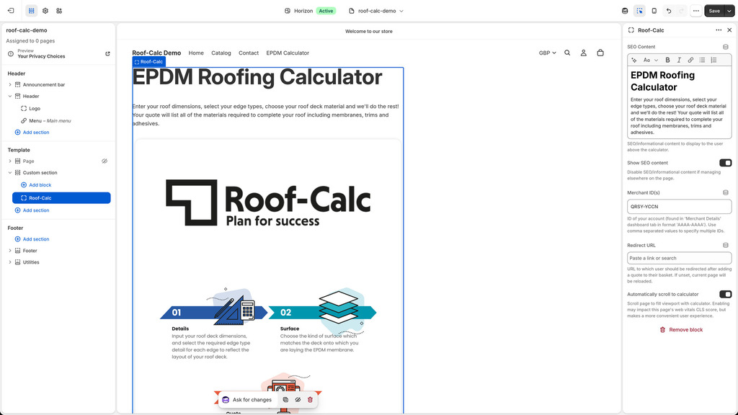
Task: Open the Contact menu link in preview
Action: point(249,53)
